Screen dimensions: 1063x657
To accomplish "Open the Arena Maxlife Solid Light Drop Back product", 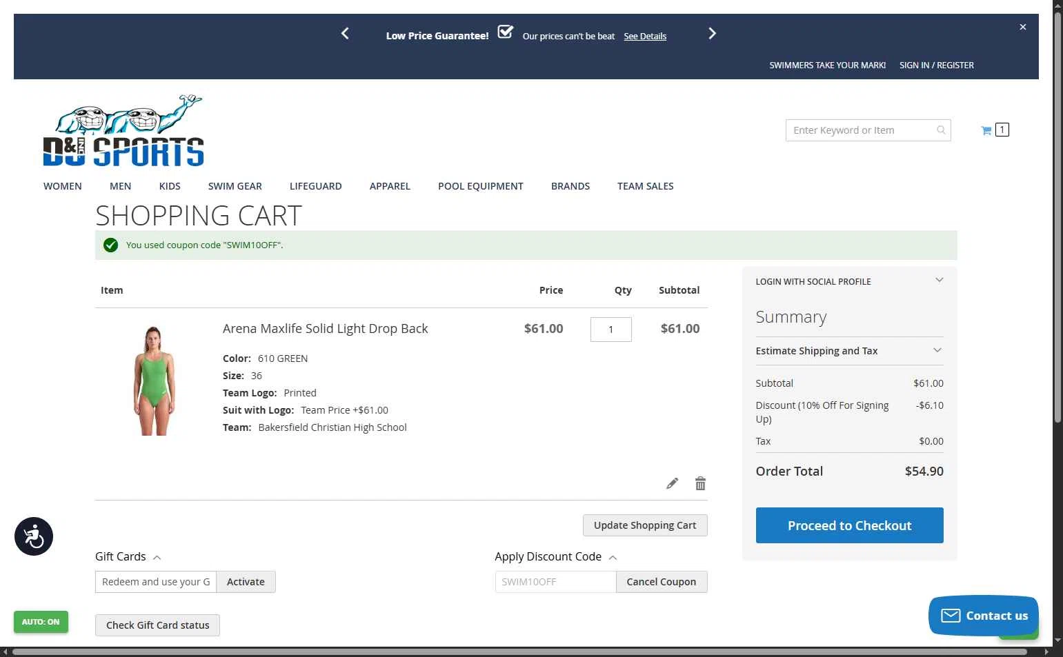I will 326,329.
